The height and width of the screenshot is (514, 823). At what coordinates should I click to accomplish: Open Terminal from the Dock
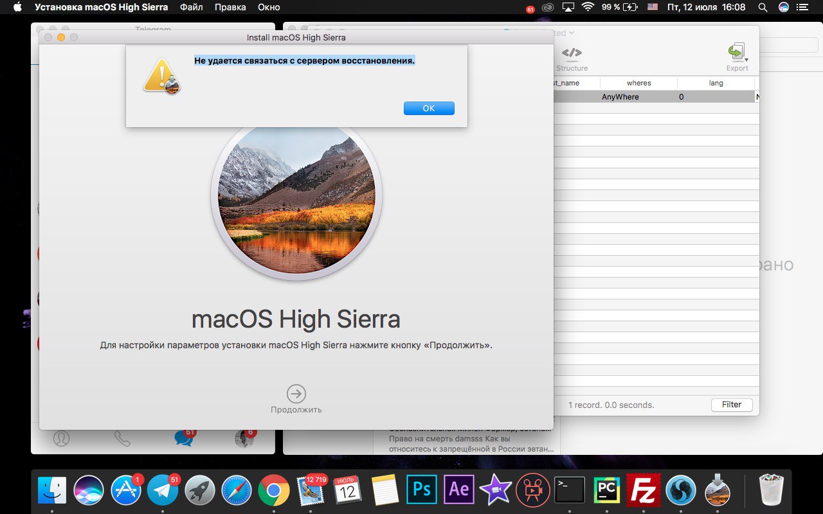pyautogui.click(x=570, y=491)
